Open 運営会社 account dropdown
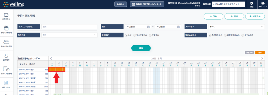Viewport: 268px width, 95px height. tap(228, 4)
